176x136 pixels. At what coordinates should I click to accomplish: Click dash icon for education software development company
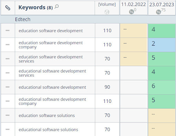click(8, 45)
